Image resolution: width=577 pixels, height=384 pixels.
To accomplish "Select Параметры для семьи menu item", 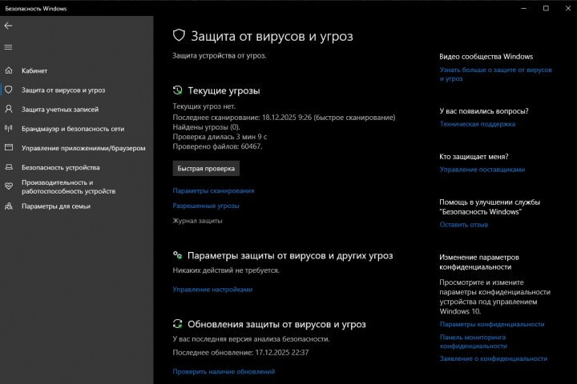I will [x=56, y=206].
